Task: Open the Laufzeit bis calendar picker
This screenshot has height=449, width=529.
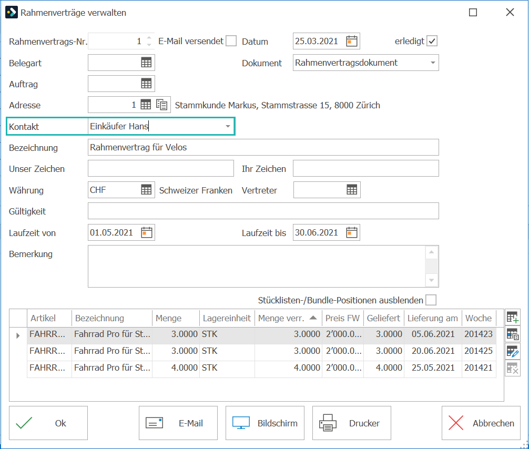Action: (x=352, y=232)
